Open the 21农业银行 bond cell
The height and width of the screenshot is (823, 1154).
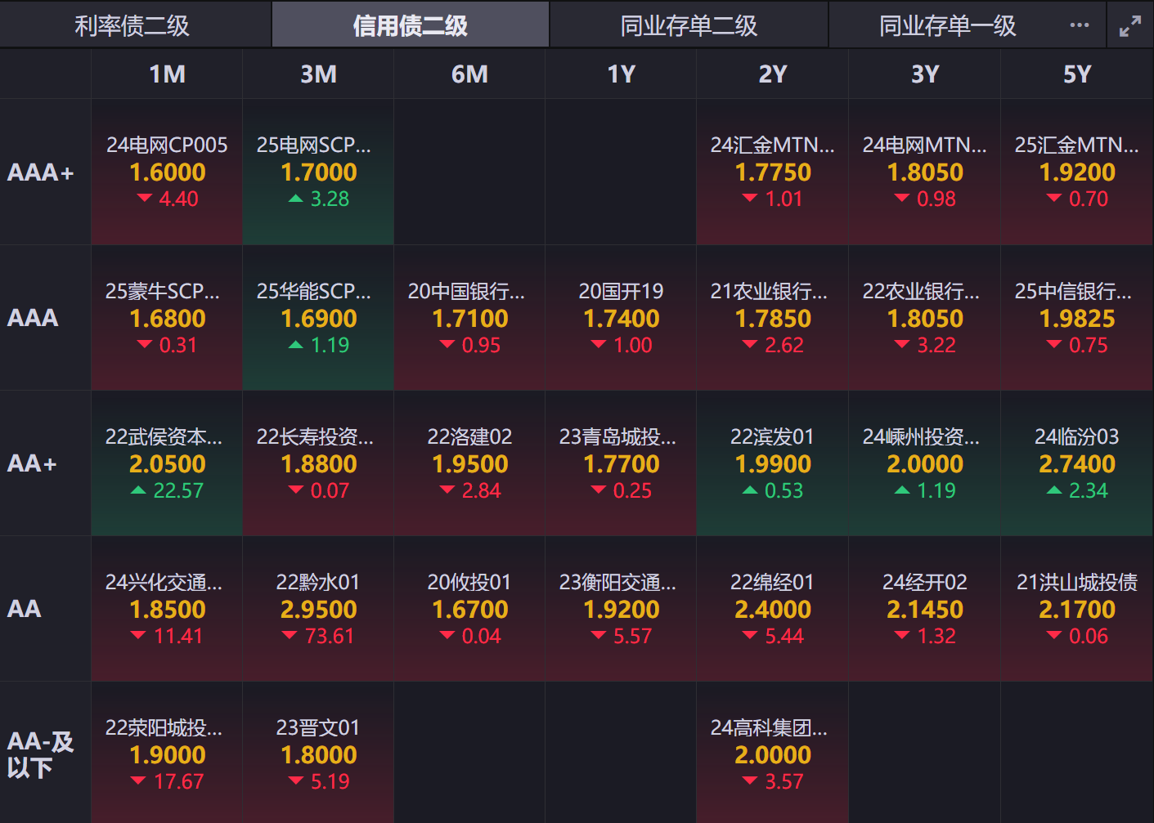coord(773,318)
